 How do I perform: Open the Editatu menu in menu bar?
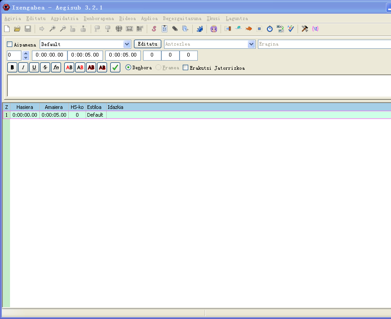(36, 19)
